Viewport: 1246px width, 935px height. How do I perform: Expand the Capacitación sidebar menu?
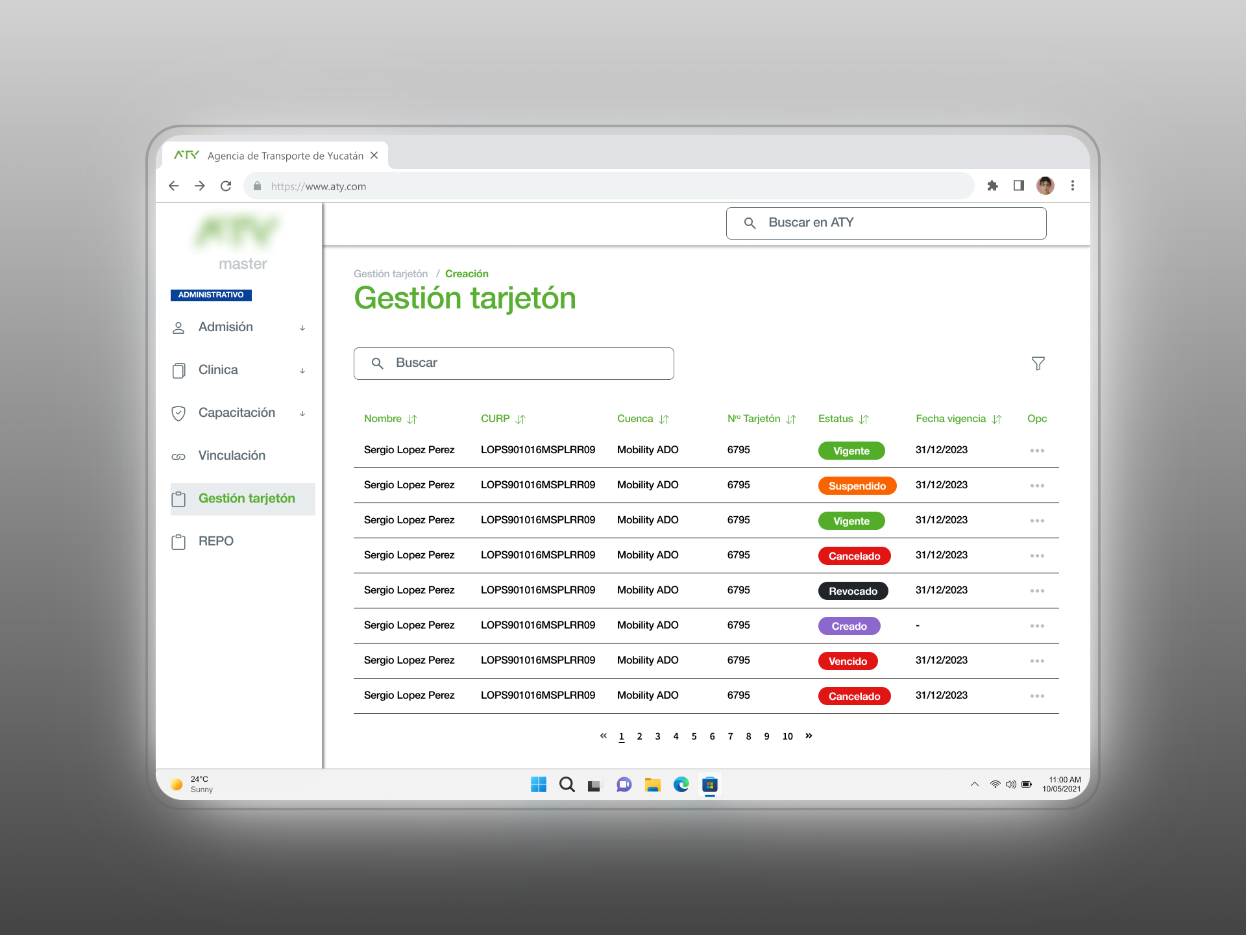[238, 413]
